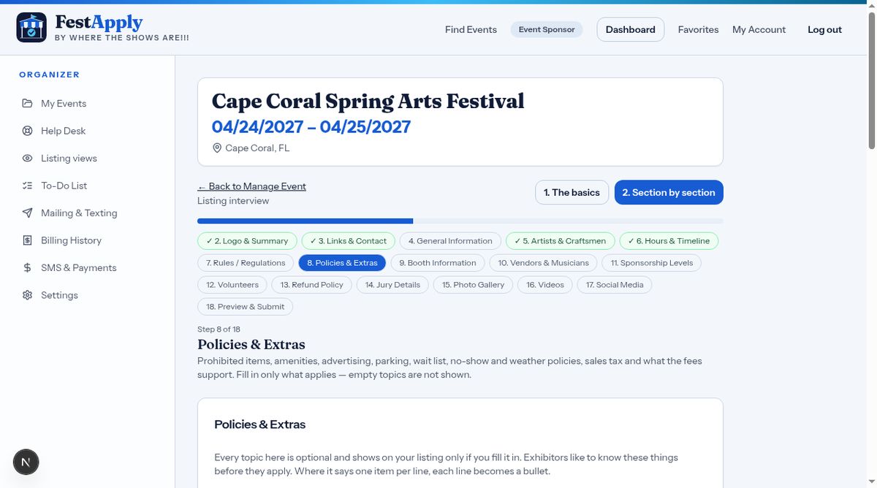Jump to step 11. Sponsorship Levels
Image resolution: width=877 pixels, height=488 pixels.
coord(652,263)
